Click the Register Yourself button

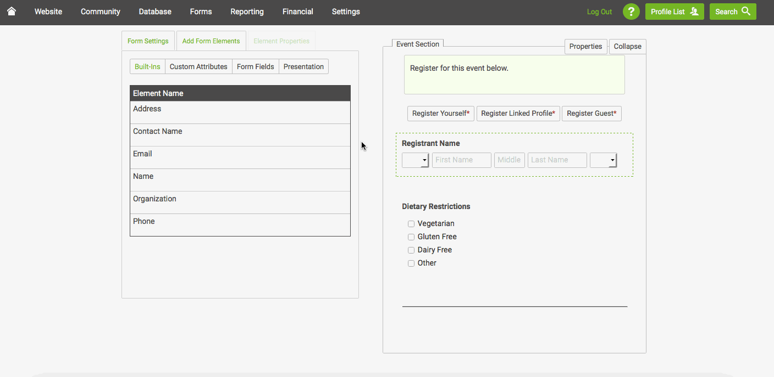click(x=441, y=114)
